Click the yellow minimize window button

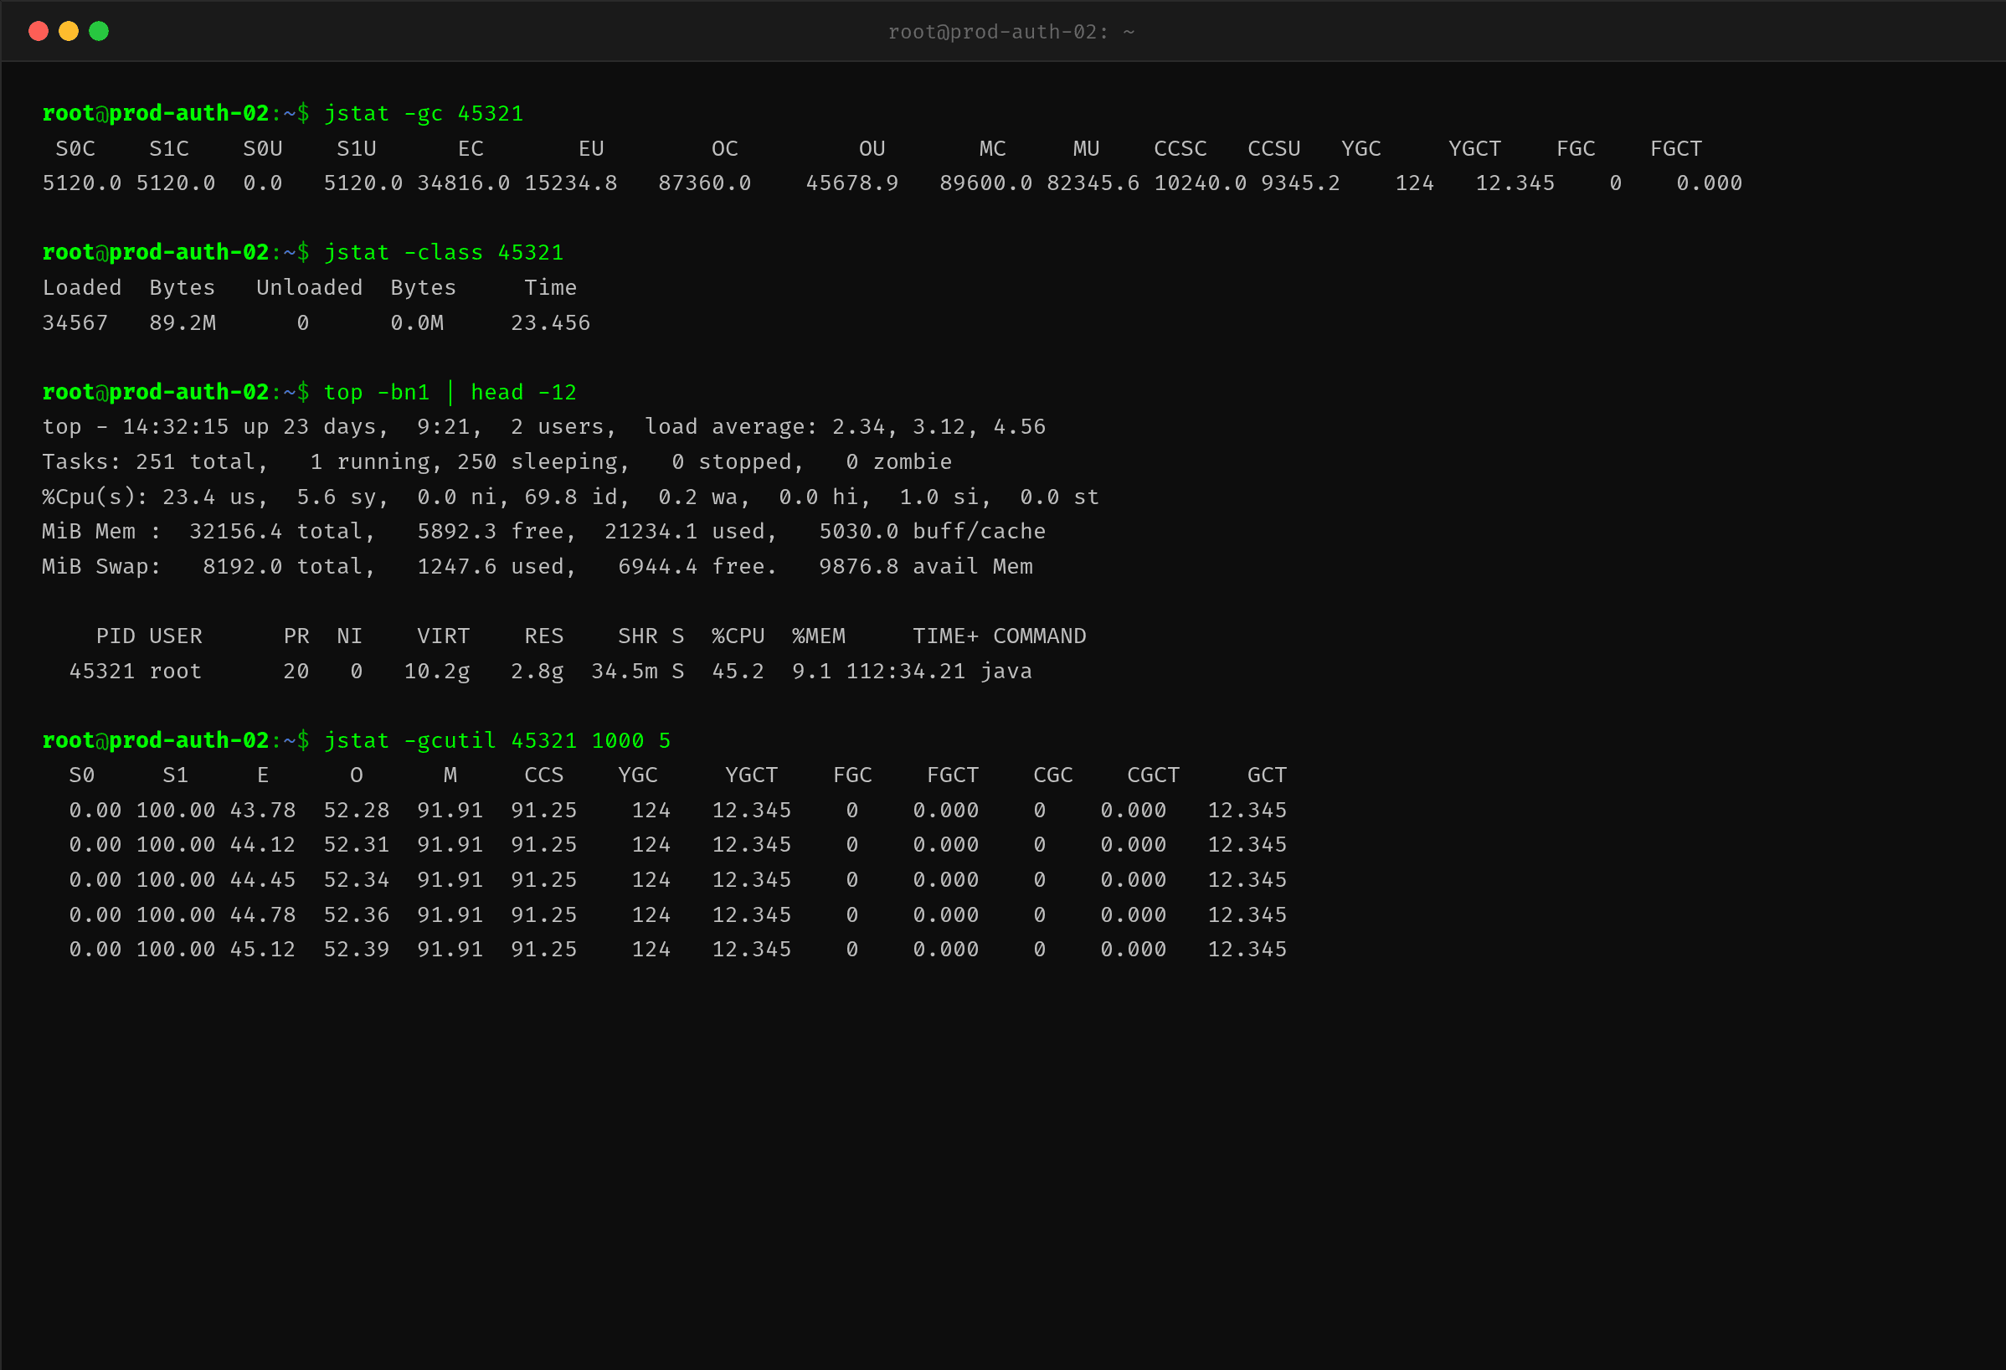68,31
